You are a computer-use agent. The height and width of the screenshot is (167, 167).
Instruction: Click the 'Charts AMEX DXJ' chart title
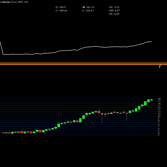tap(19, 2)
